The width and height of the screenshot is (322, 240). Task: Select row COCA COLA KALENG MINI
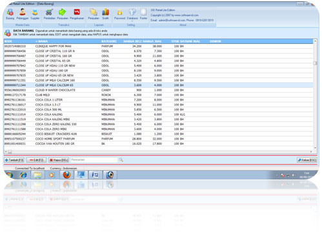tap(159, 119)
